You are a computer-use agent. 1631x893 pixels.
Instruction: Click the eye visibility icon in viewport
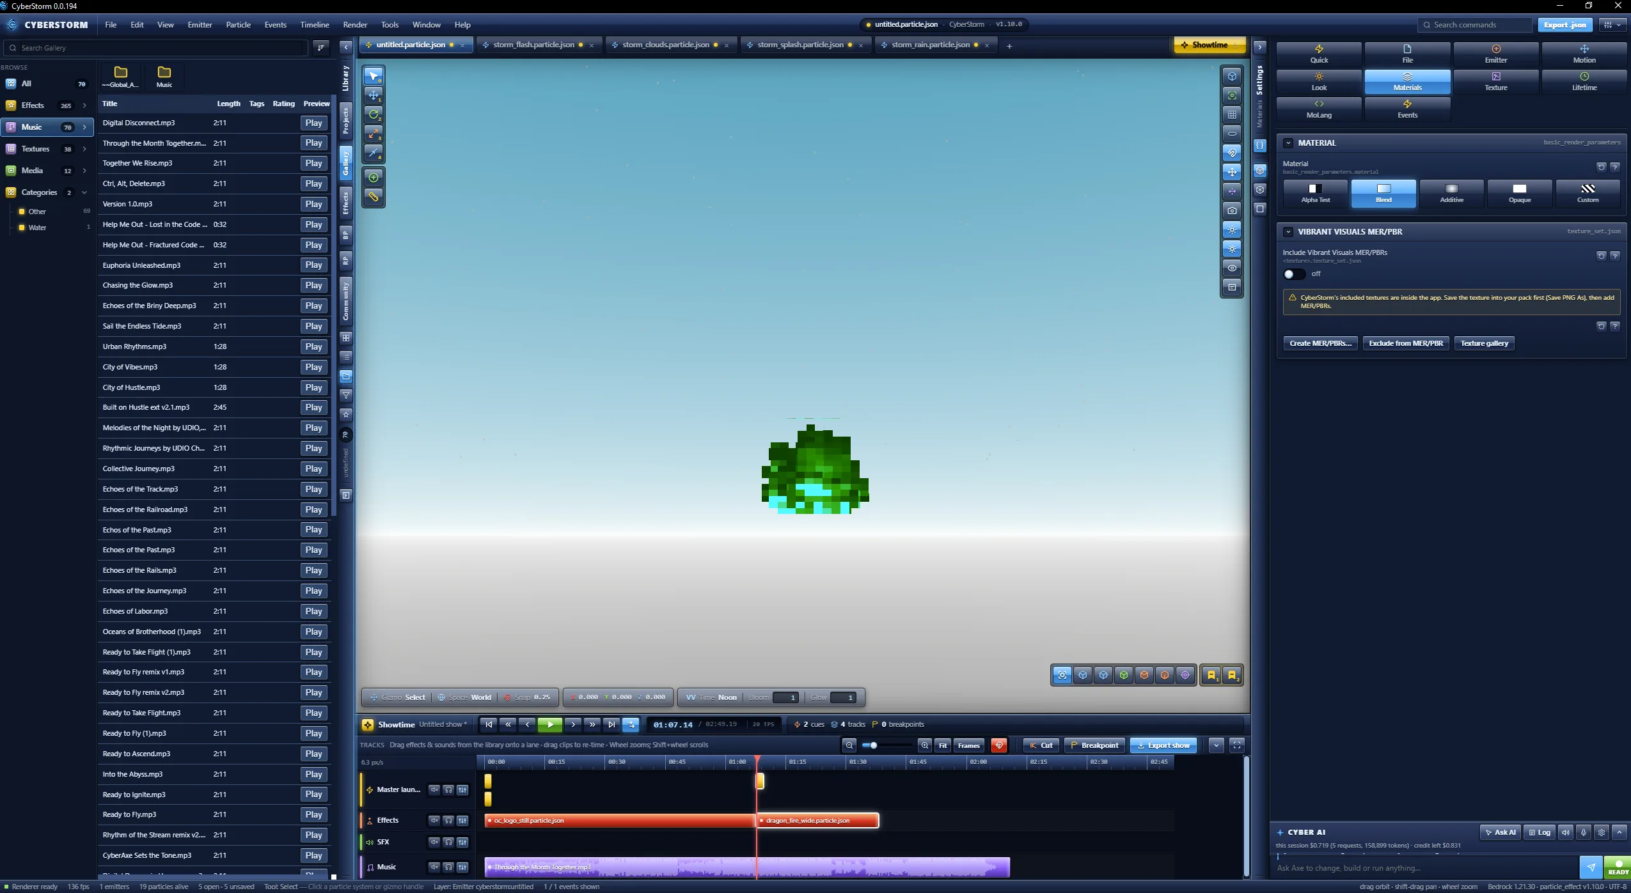[1232, 268]
